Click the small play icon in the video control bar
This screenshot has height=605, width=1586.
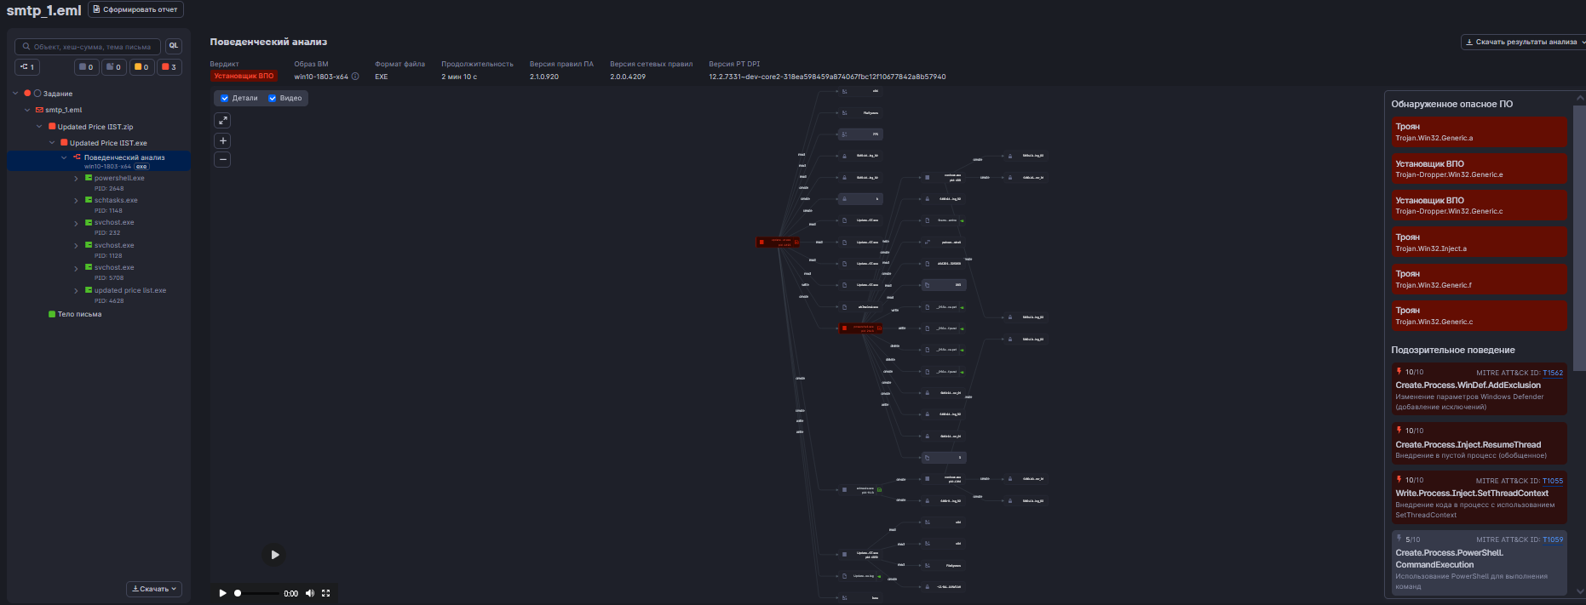click(222, 593)
